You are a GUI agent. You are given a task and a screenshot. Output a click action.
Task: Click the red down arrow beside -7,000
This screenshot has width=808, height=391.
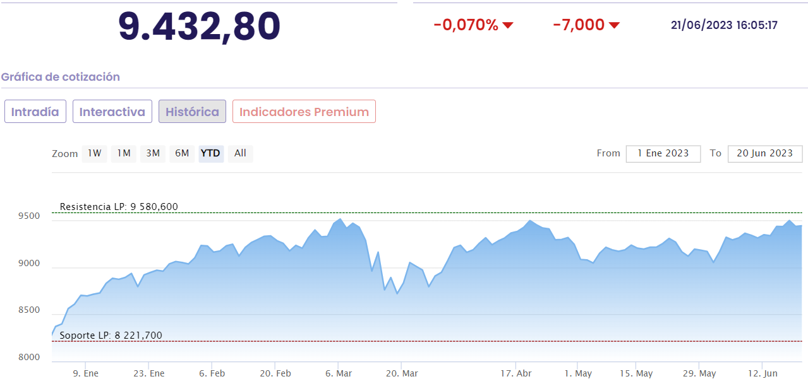pyautogui.click(x=614, y=25)
